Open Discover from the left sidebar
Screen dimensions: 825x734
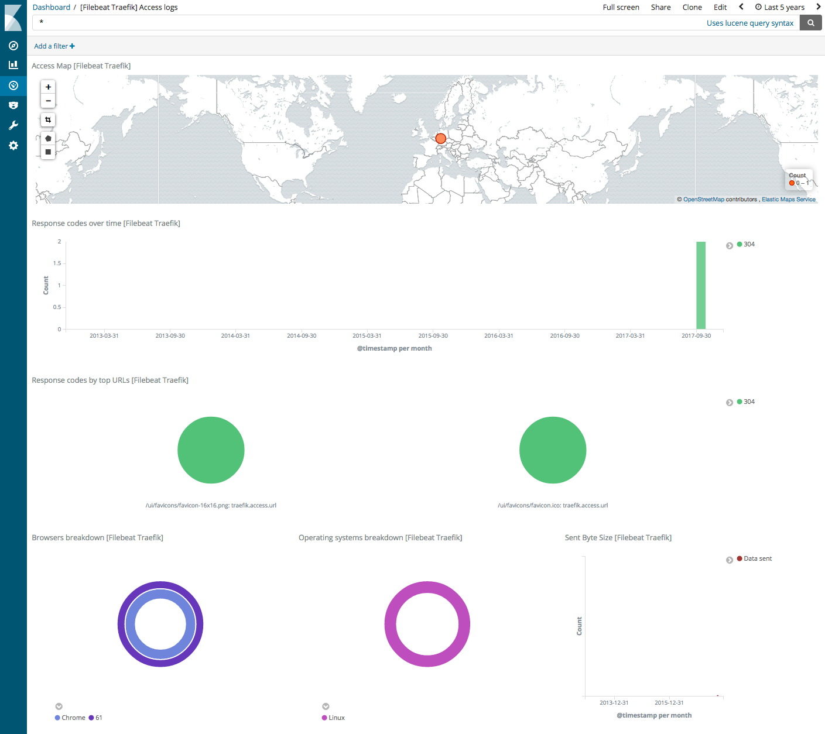[13, 46]
